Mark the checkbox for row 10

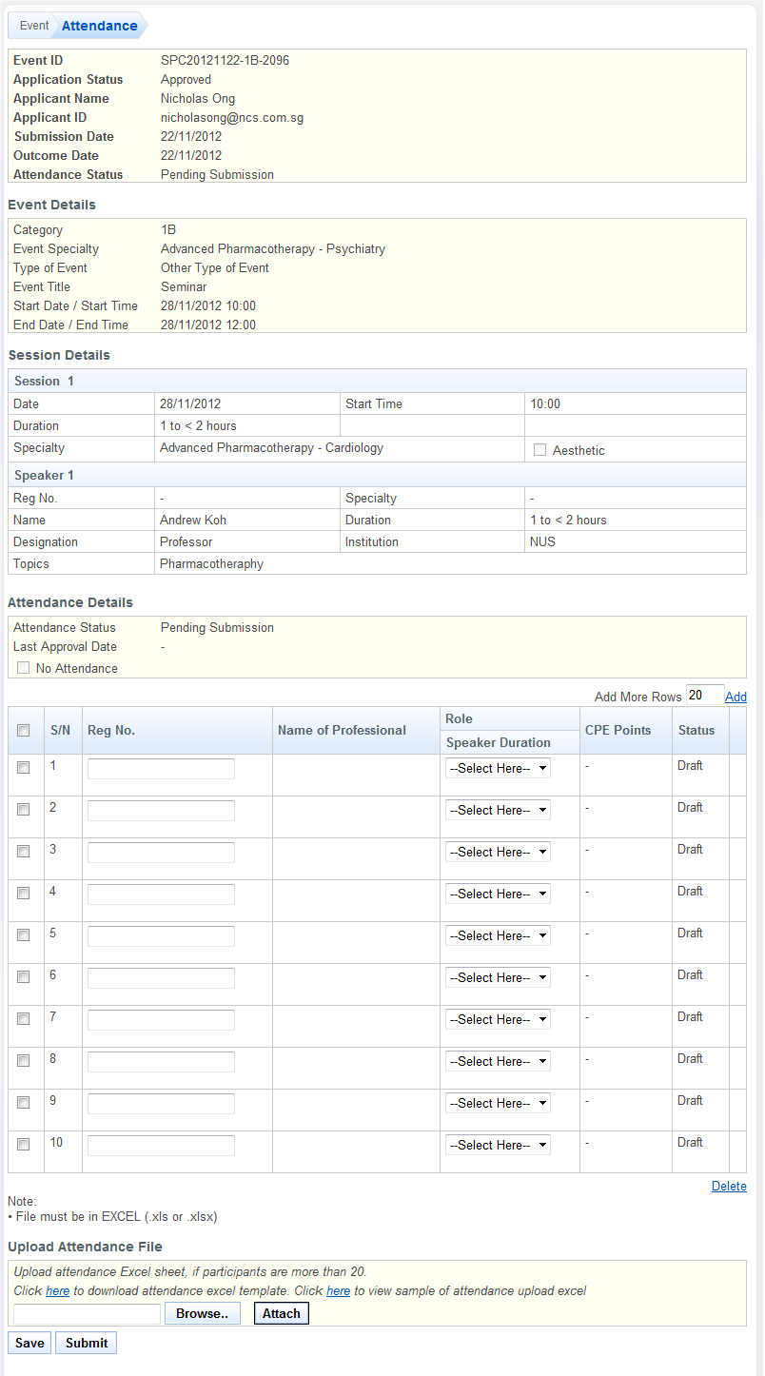click(x=24, y=1144)
